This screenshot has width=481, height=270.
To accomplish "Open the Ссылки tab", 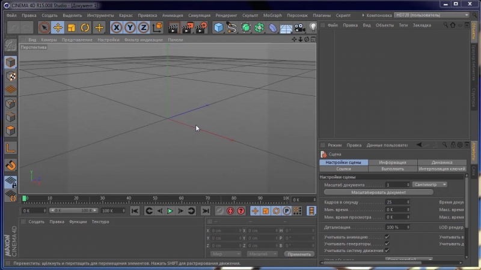I will 343,169.
